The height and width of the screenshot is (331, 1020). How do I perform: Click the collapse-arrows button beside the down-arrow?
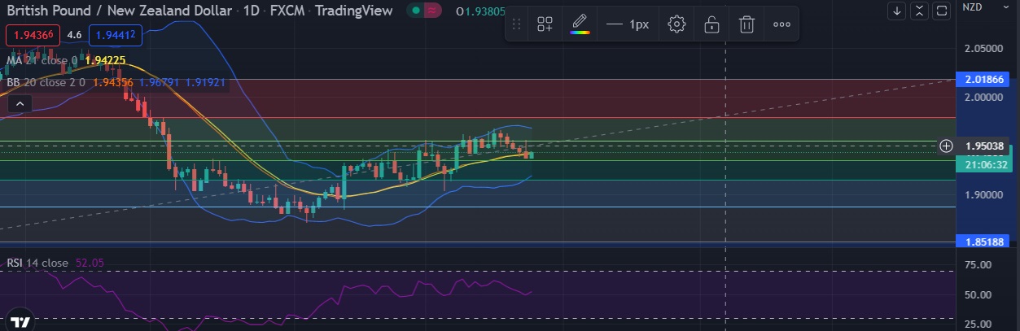pos(919,11)
